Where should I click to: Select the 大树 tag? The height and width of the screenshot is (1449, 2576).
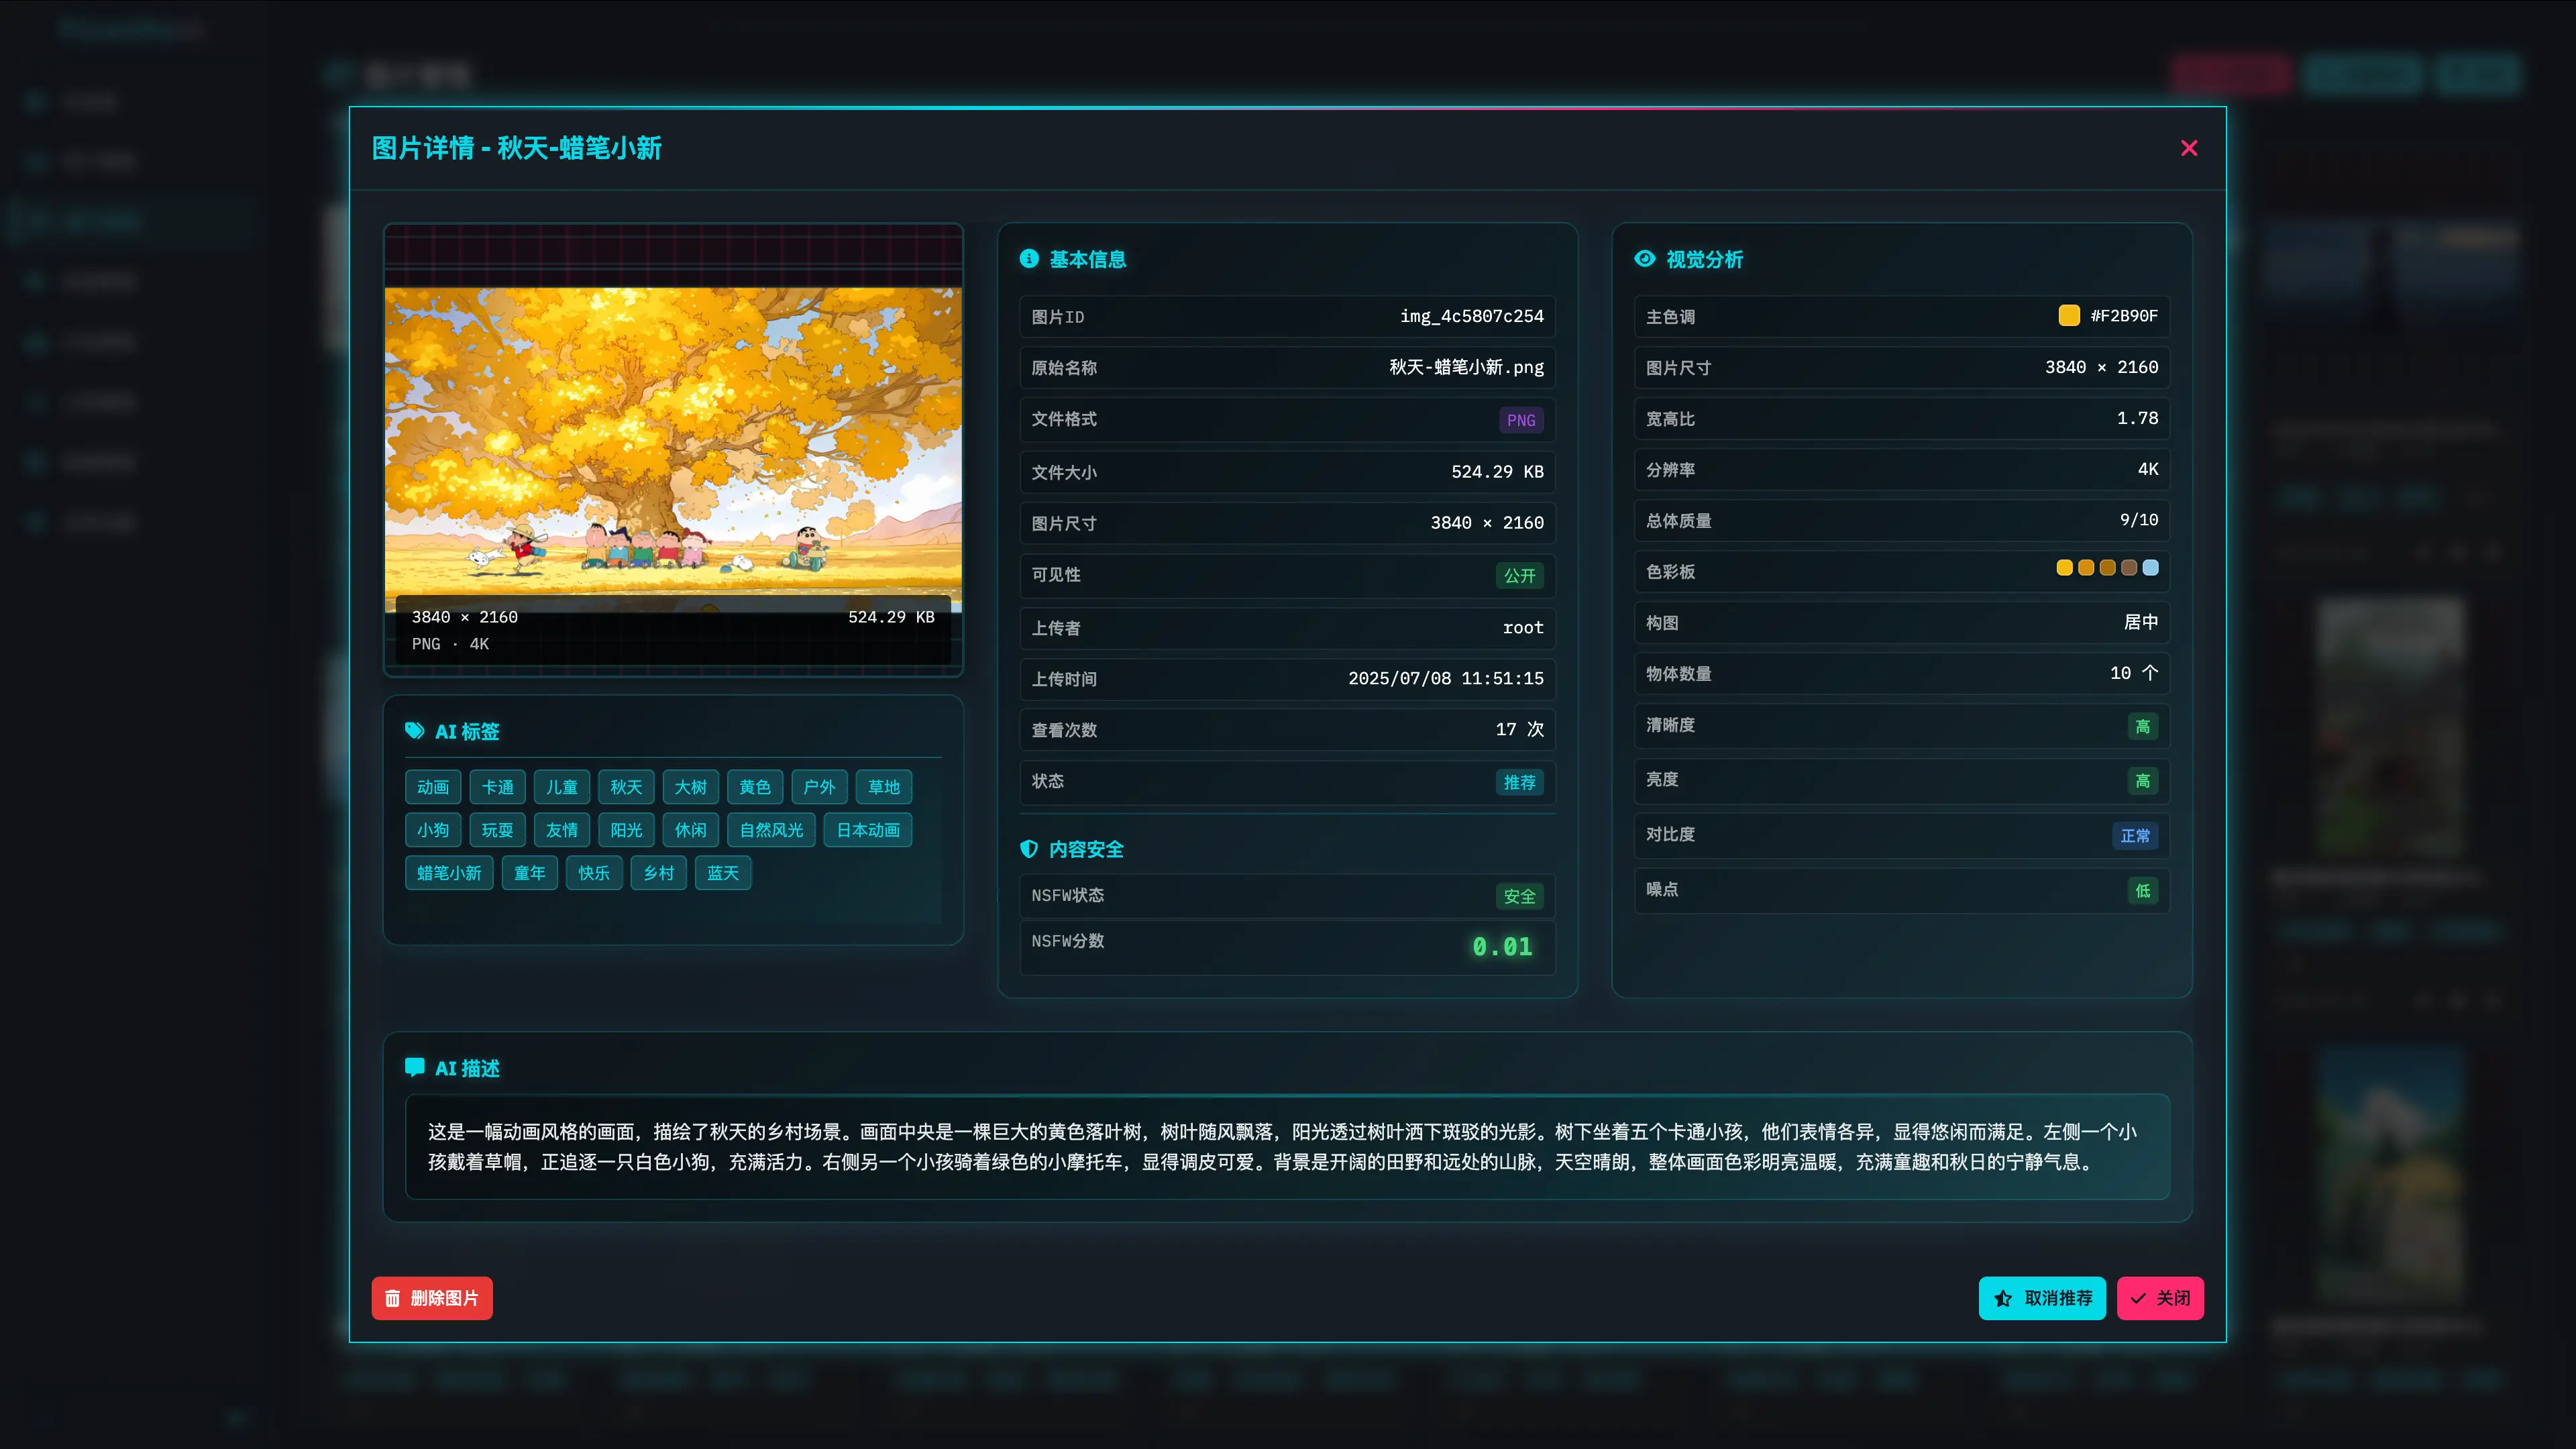[x=691, y=787]
